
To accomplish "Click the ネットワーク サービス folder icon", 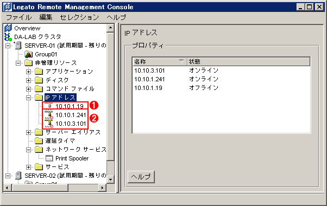I will tap(39, 150).
